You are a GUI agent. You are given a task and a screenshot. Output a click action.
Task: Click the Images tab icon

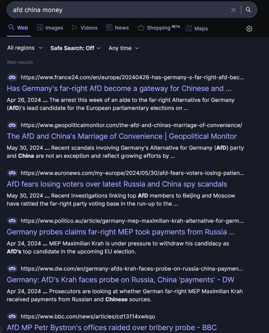point(40,27)
